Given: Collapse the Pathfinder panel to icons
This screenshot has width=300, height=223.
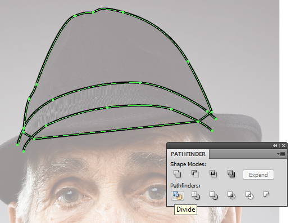Looking at the screenshot, I should [275, 146].
